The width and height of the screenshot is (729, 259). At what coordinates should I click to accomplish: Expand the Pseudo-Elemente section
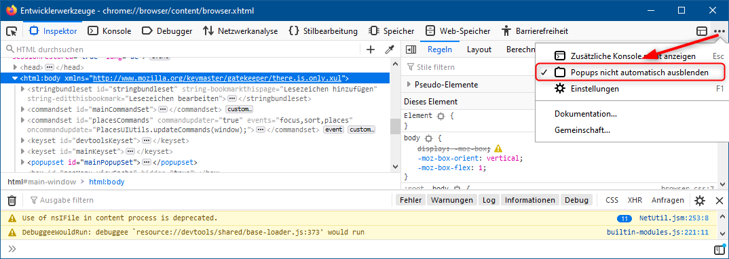point(409,85)
